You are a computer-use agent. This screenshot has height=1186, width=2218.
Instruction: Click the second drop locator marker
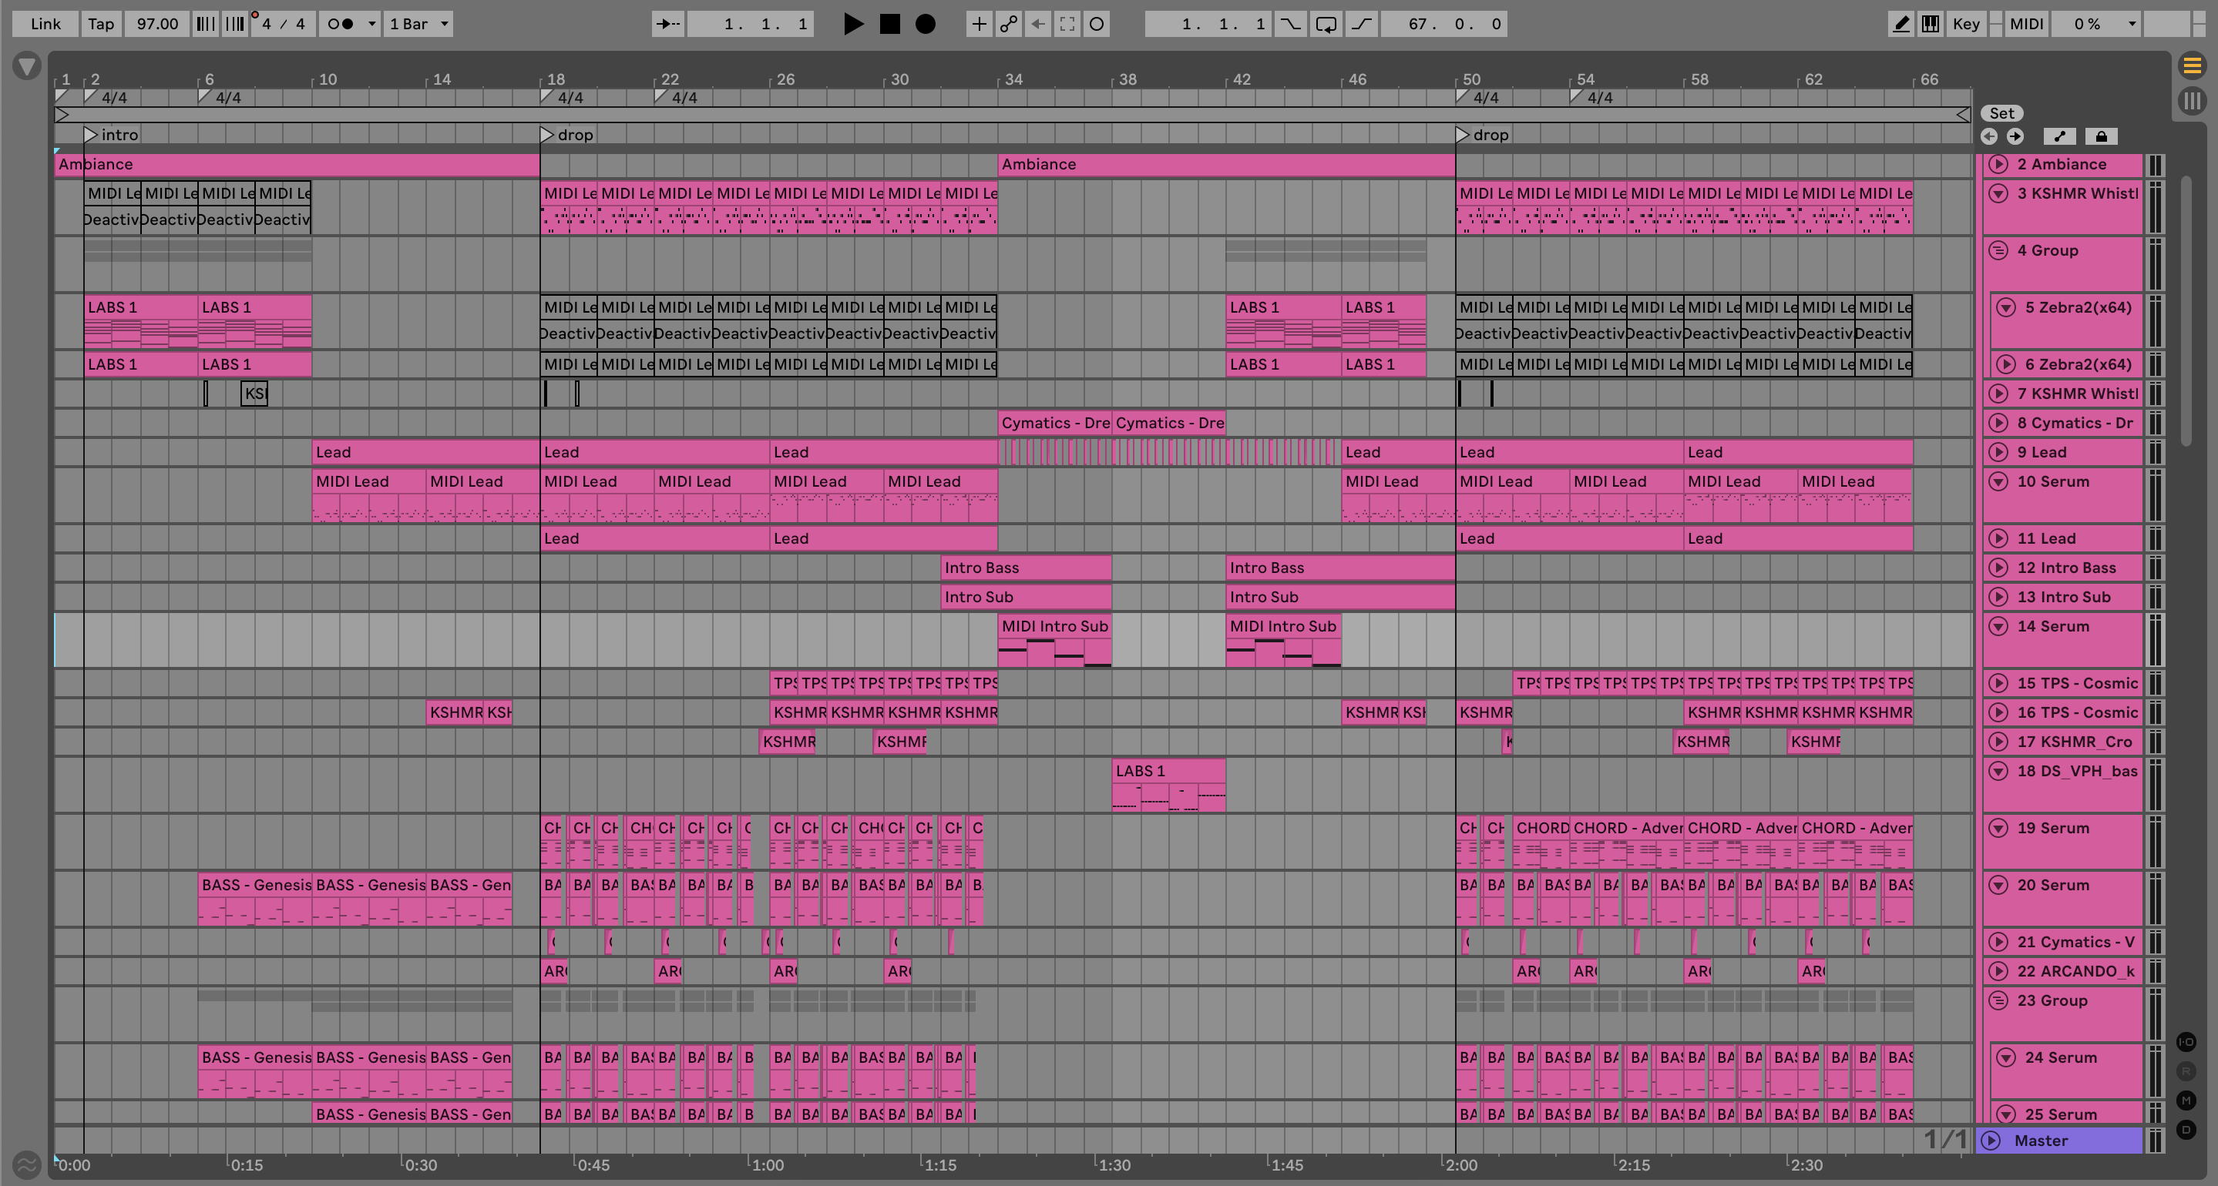pos(1462,135)
